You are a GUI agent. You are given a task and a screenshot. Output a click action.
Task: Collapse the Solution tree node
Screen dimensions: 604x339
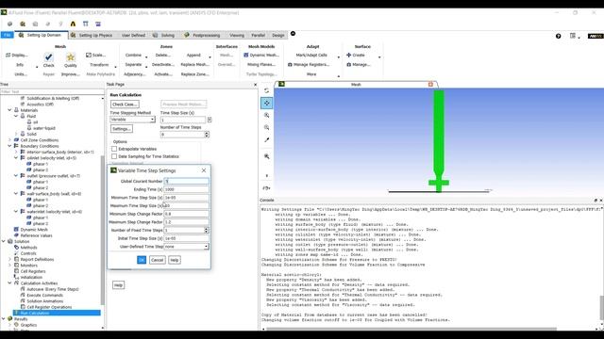(x=4, y=241)
